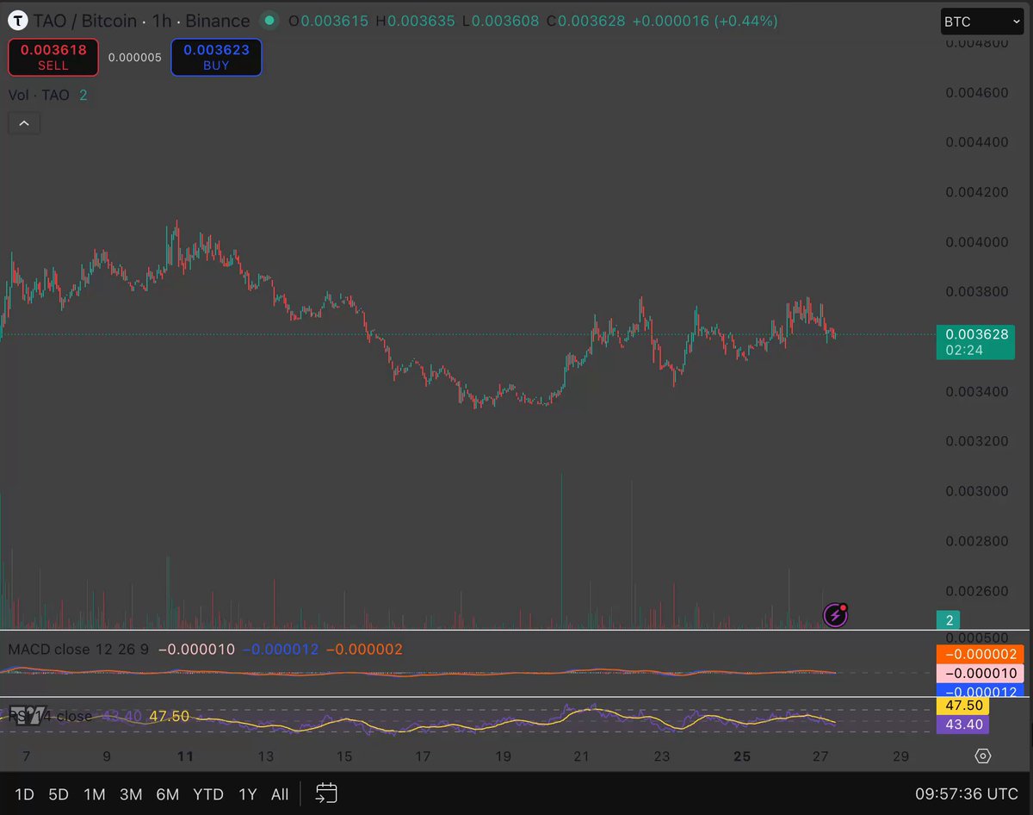Open chart settings gear on time axis
Viewport: 1033px width, 815px height.
983,756
